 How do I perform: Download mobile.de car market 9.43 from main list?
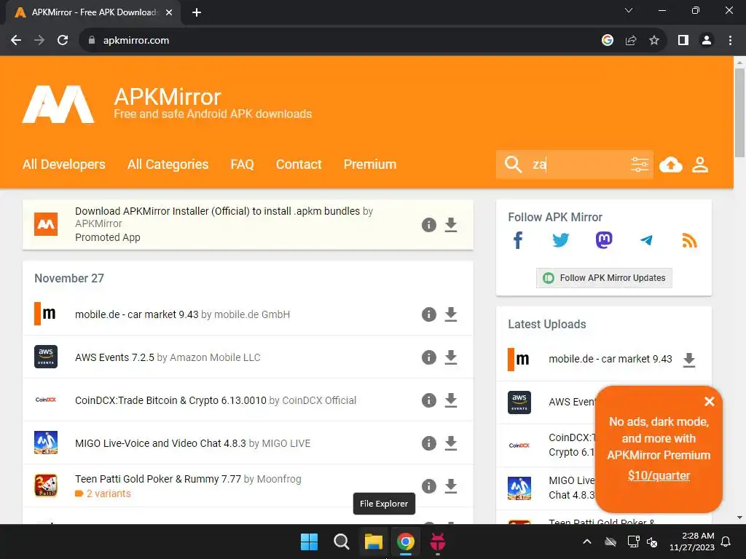450,314
